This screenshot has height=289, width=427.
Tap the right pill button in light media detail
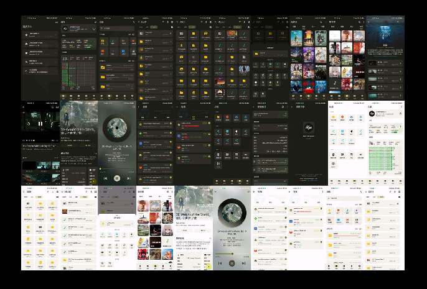point(203,231)
